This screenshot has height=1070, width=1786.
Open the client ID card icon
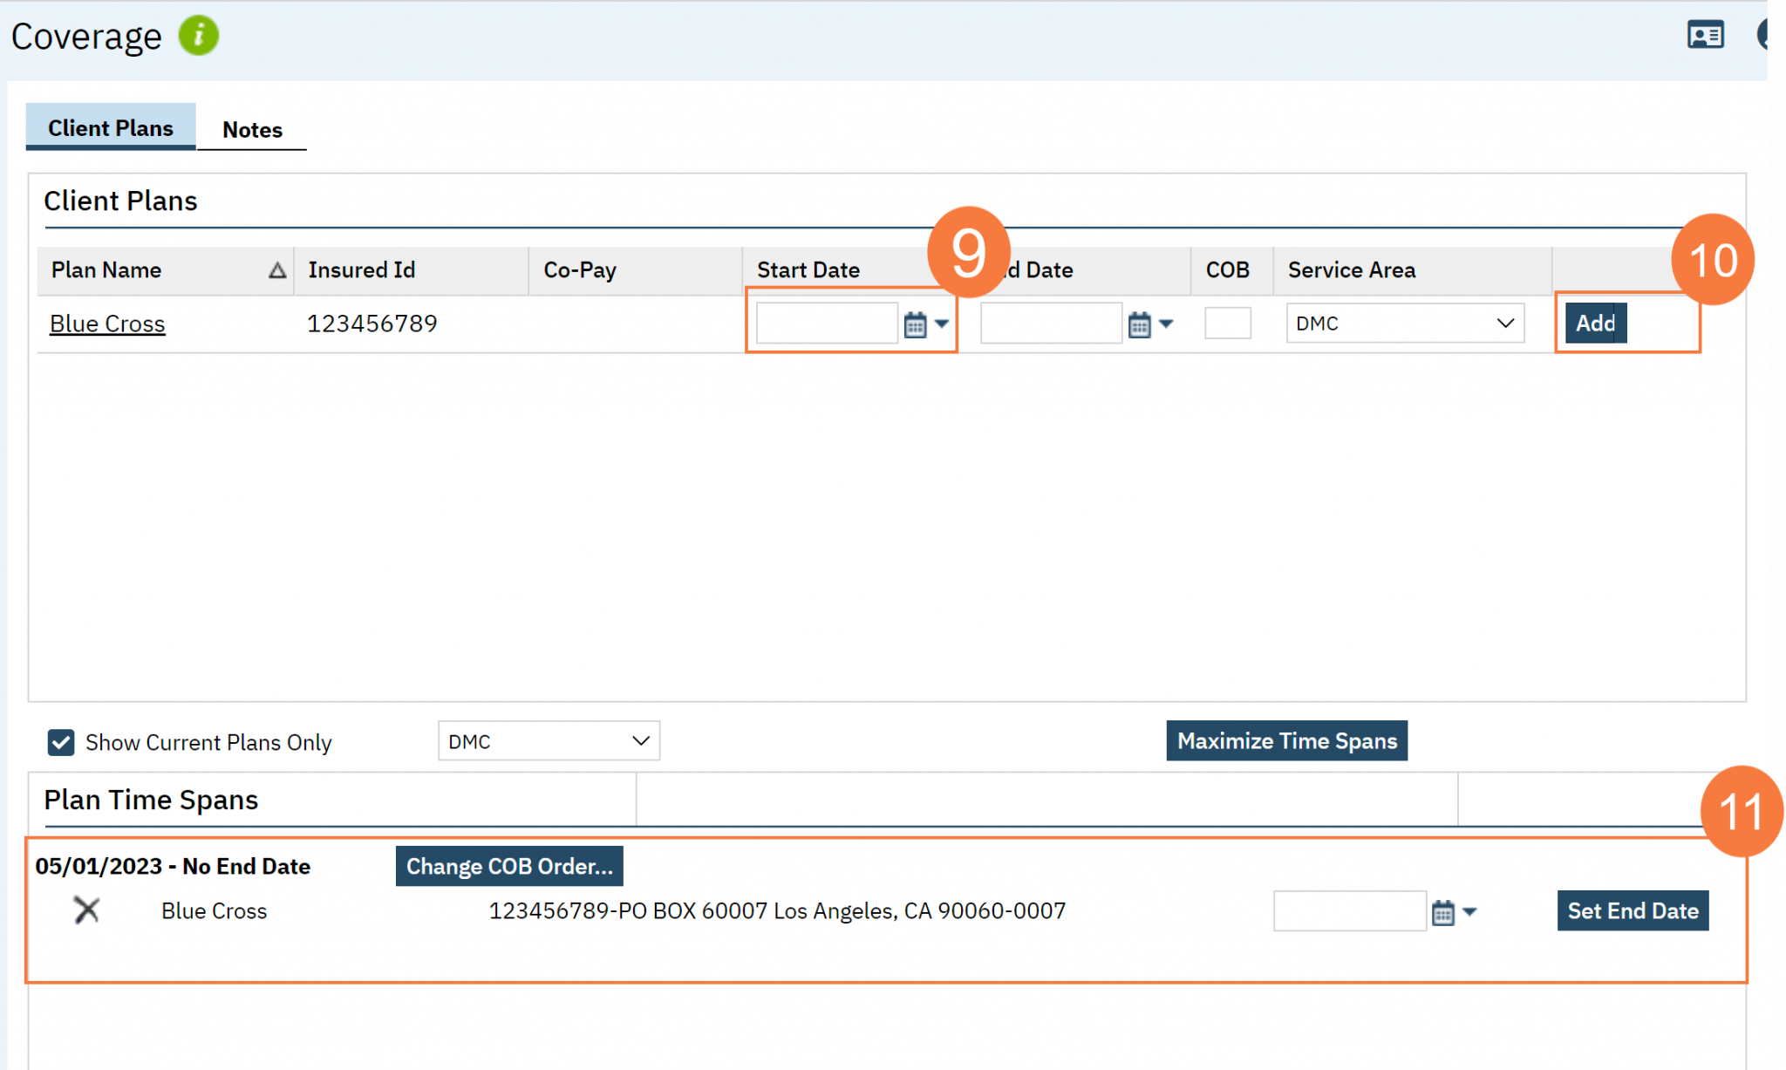tap(1705, 35)
